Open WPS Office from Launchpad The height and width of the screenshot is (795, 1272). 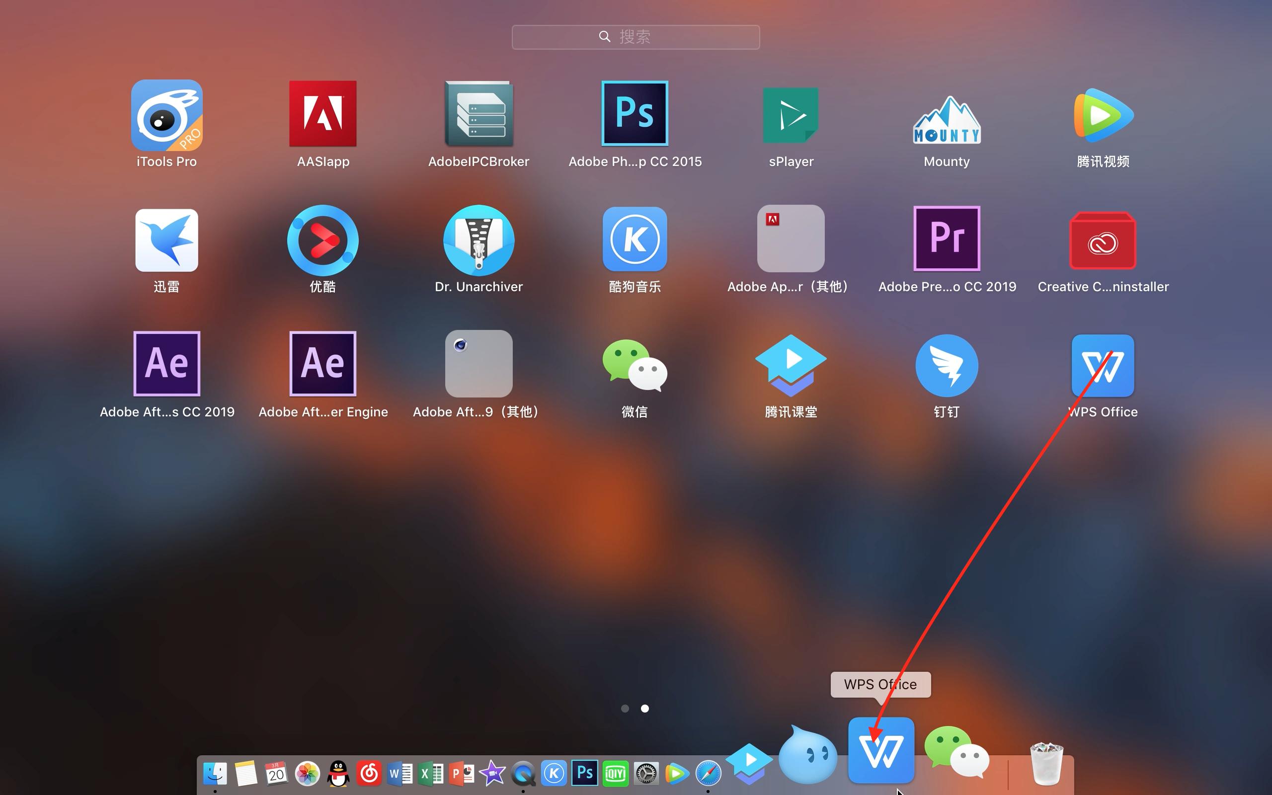coord(1102,365)
